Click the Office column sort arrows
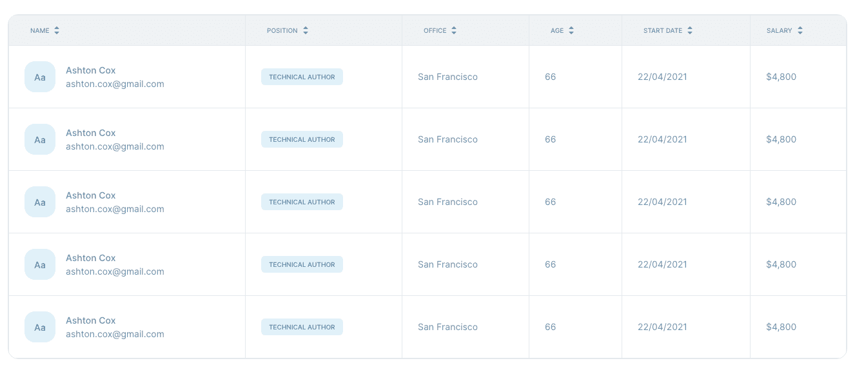 [x=453, y=30]
